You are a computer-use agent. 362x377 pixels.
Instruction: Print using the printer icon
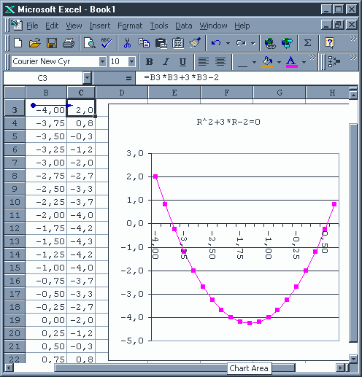pyautogui.click(x=69, y=43)
